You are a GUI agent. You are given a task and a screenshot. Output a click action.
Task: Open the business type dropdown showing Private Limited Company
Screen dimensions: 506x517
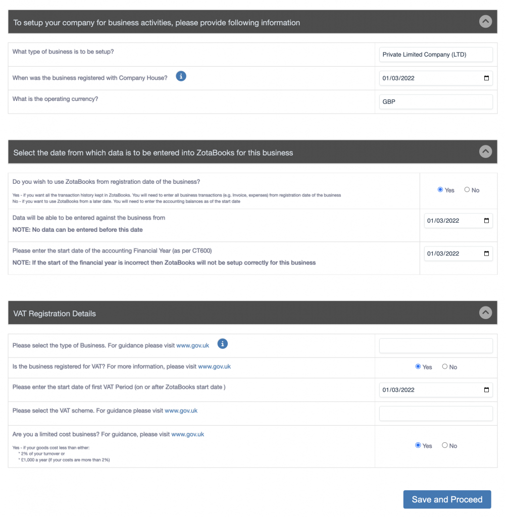click(435, 55)
